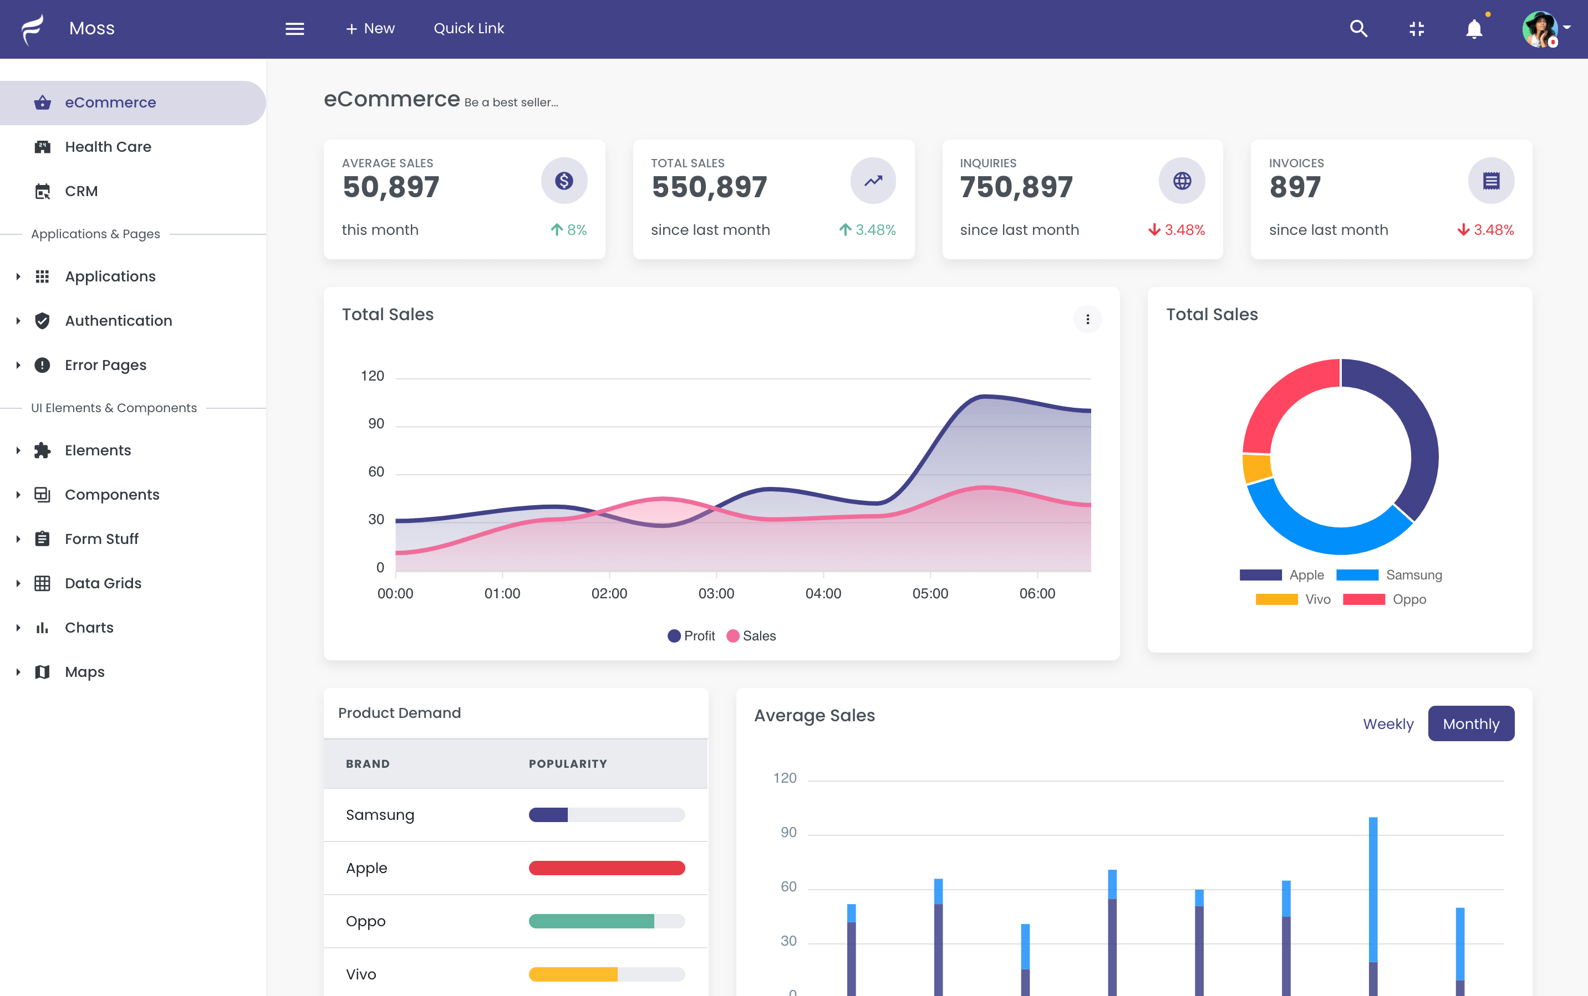Expand the Charts sidebar section
1588x996 pixels.
tap(89, 628)
